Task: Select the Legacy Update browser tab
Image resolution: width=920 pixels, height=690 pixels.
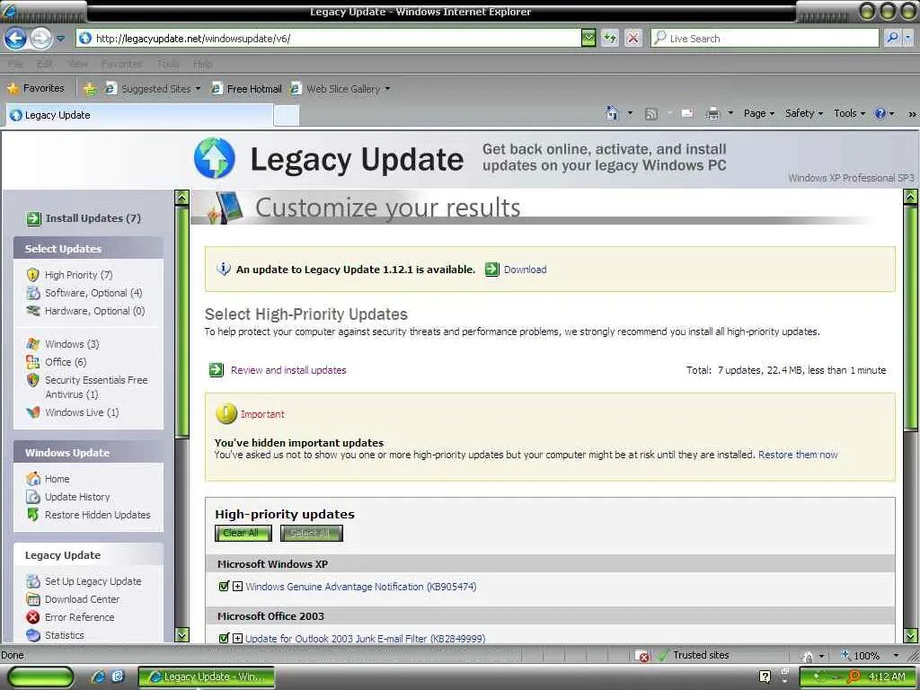Action: [x=139, y=115]
